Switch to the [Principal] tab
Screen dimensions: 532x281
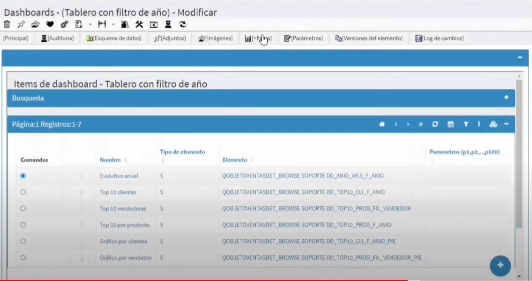pos(16,38)
